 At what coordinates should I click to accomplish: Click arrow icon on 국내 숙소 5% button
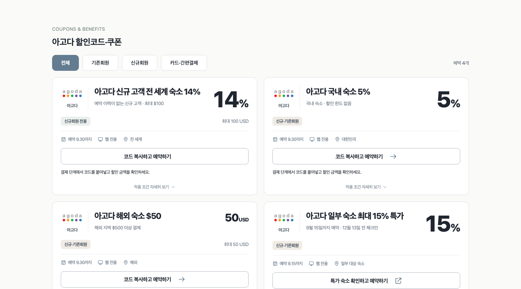pos(393,156)
